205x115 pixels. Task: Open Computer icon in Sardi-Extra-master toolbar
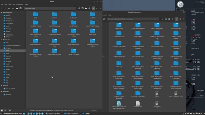click(x=104, y=19)
